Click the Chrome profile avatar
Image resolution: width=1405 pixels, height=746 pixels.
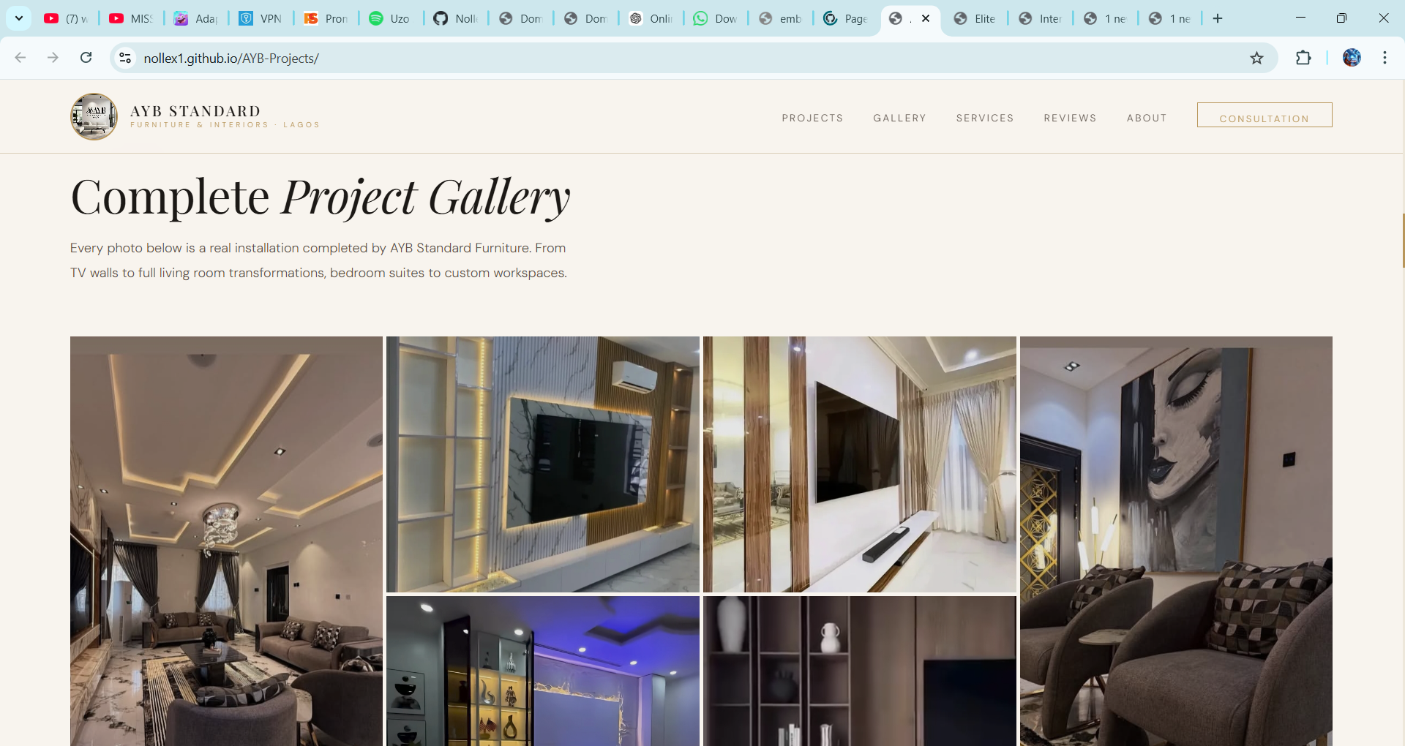[1352, 58]
